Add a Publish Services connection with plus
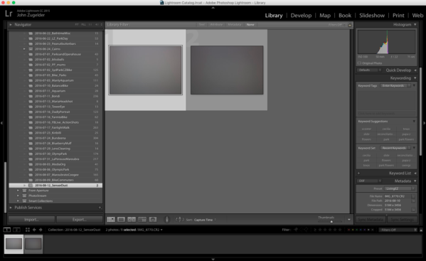Screen dimensions: 426x261 tap(100, 208)
